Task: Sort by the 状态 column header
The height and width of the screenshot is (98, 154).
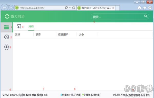Action: (x=38, y=34)
